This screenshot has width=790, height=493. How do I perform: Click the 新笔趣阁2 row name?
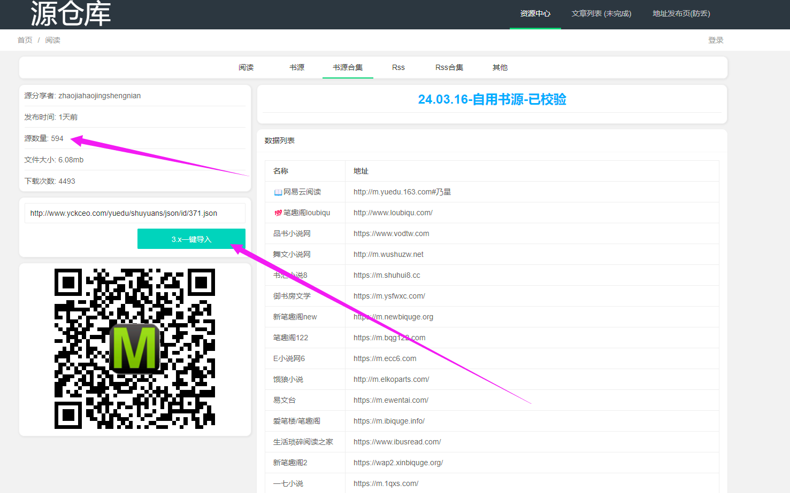pos(290,463)
